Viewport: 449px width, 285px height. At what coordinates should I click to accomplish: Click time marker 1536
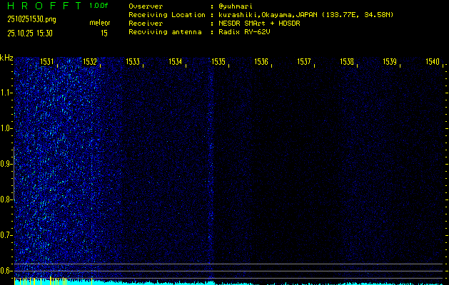[x=261, y=61]
